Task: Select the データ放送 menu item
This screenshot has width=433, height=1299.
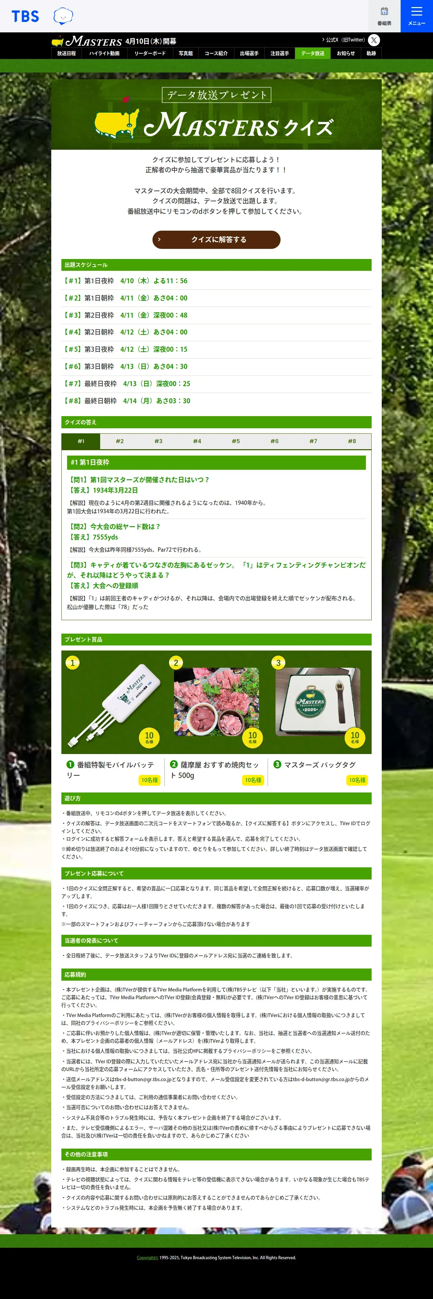Action: [313, 54]
